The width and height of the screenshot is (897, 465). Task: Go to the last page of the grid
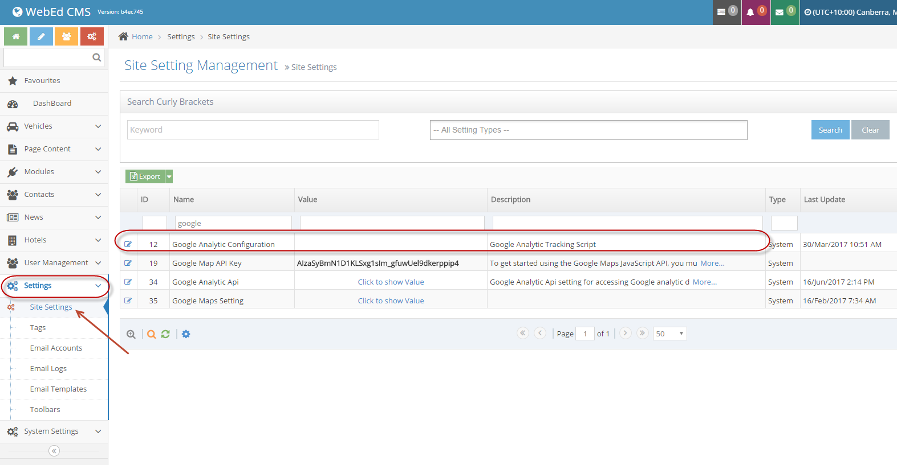[x=643, y=333]
